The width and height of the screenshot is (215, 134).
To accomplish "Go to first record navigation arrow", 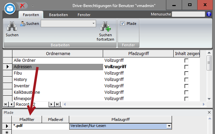I will tap(5, 104).
